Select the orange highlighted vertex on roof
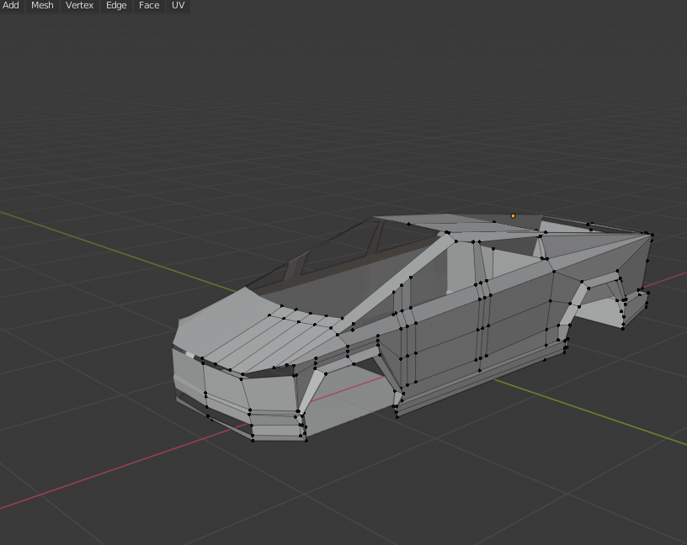The image size is (687, 545). (x=513, y=216)
